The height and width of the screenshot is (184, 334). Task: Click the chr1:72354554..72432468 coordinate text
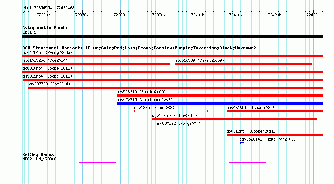[48, 8]
